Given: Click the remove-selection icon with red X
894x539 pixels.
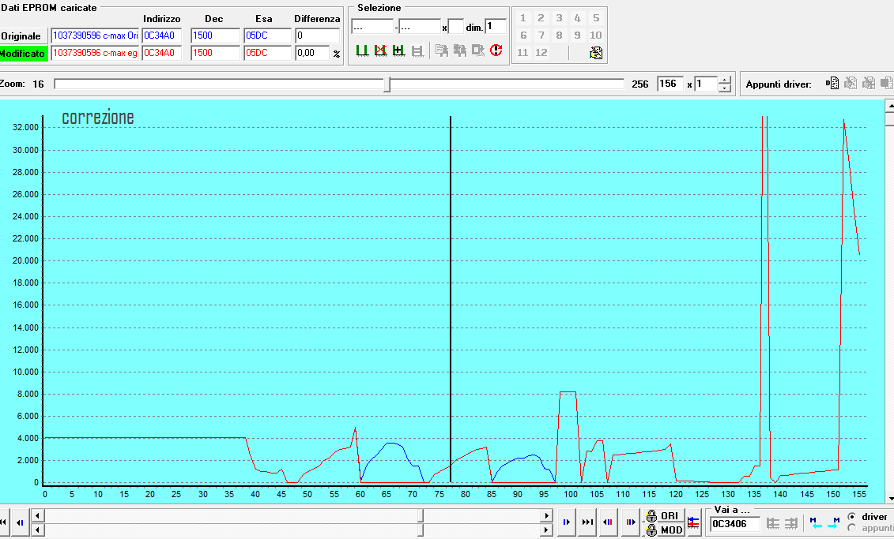Looking at the screenshot, I should (380, 51).
